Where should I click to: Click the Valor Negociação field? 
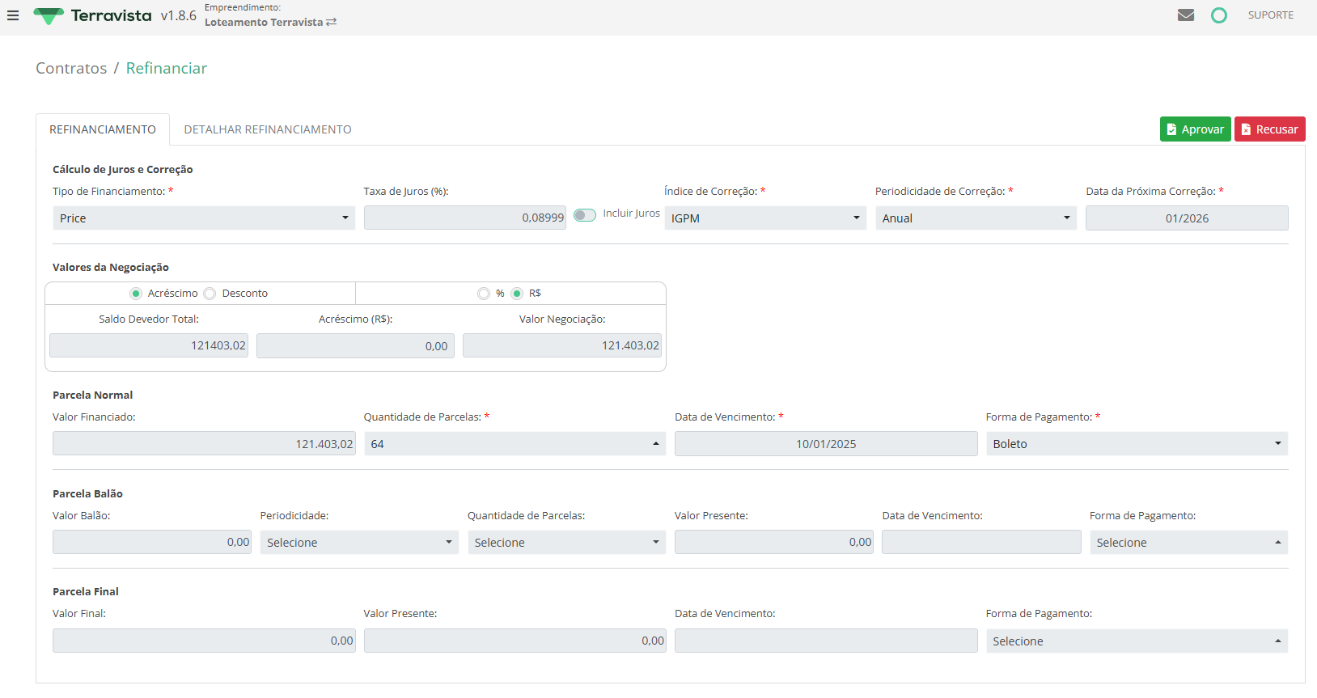[x=562, y=345]
